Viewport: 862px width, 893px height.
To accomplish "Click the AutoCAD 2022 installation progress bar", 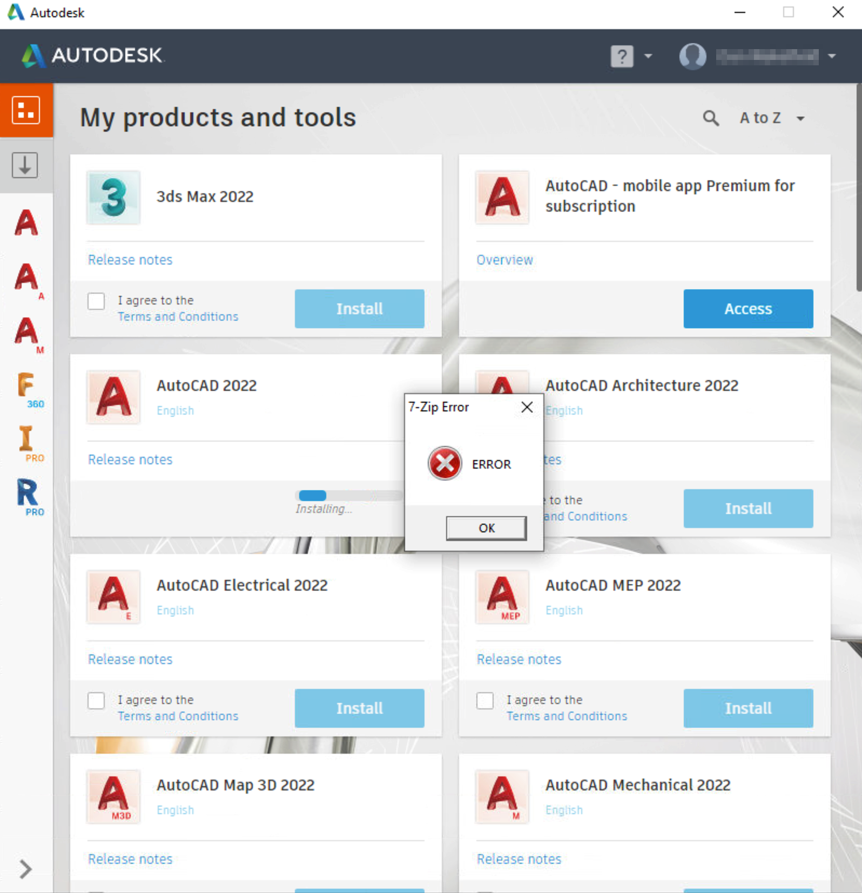I will click(351, 496).
